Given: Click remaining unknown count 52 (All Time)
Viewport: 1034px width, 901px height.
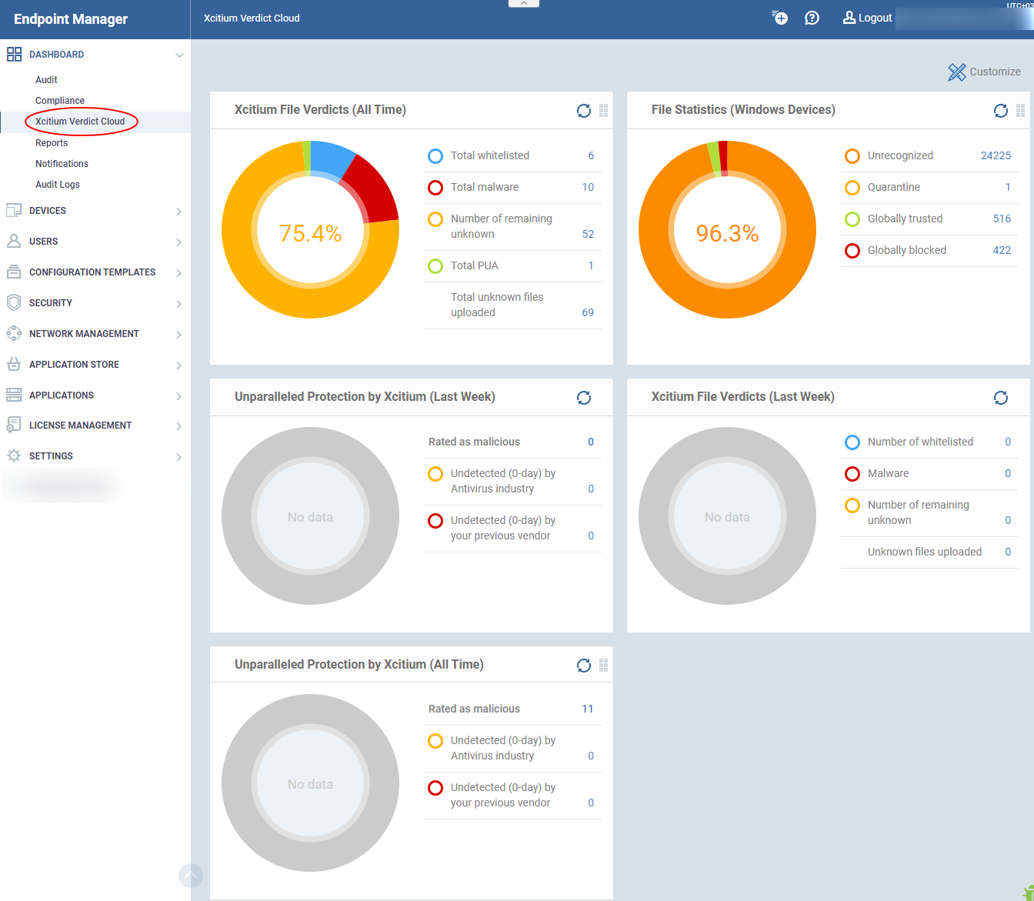Looking at the screenshot, I should [588, 234].
